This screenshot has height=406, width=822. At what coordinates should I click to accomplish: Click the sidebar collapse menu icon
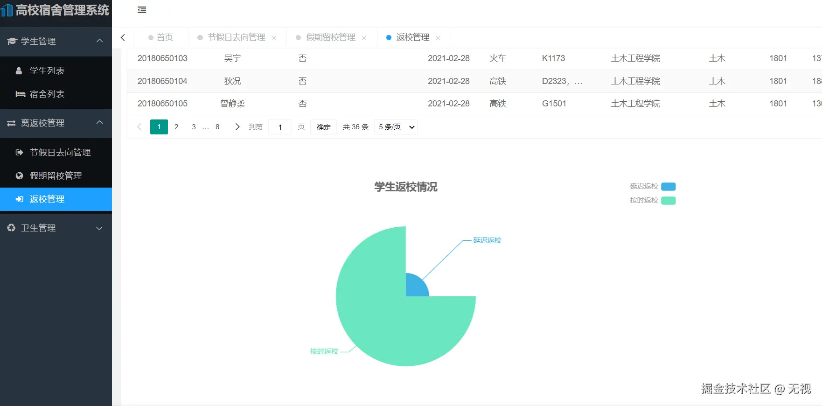point(142,10)
